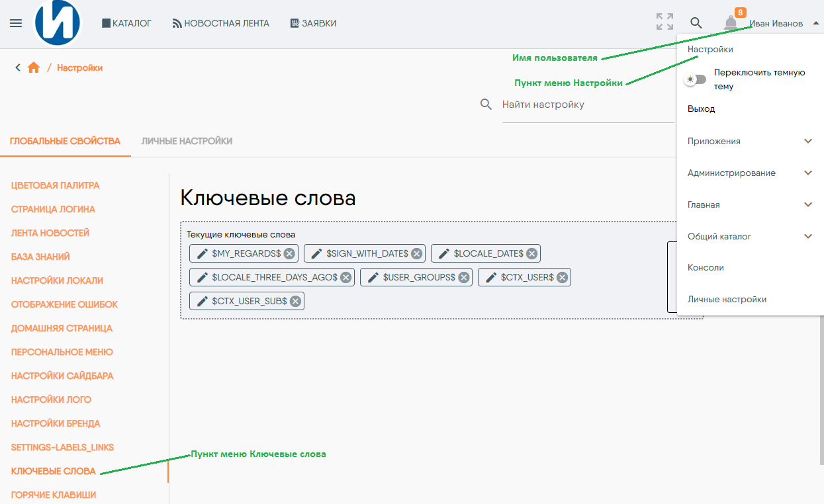Image resolution: width=824 pixels, height=504 pixels.
Task: Click Выход to log out
Action: coord(701,109)
